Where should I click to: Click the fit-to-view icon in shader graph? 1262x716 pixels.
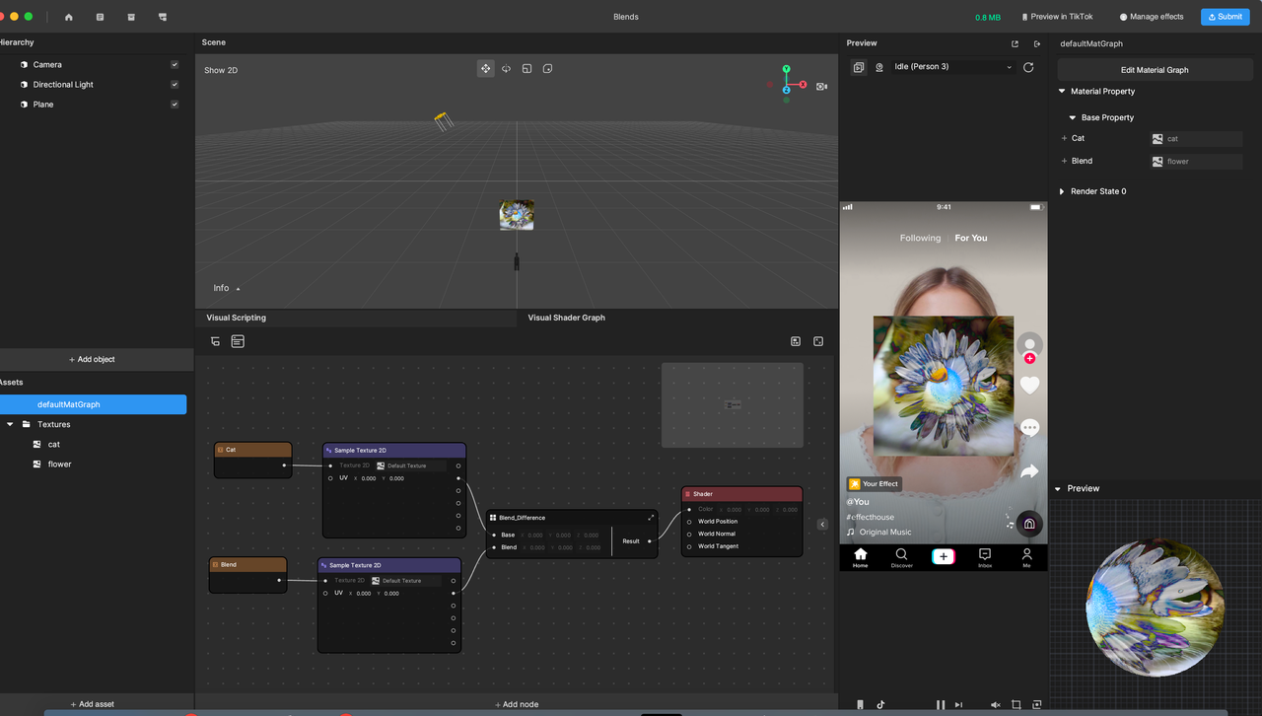818,341
